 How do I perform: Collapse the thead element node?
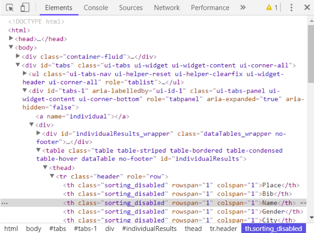point(45,167)
